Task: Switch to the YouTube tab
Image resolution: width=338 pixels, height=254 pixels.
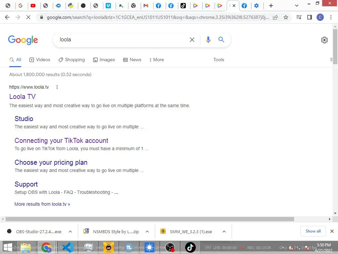Action: (33, 6)
